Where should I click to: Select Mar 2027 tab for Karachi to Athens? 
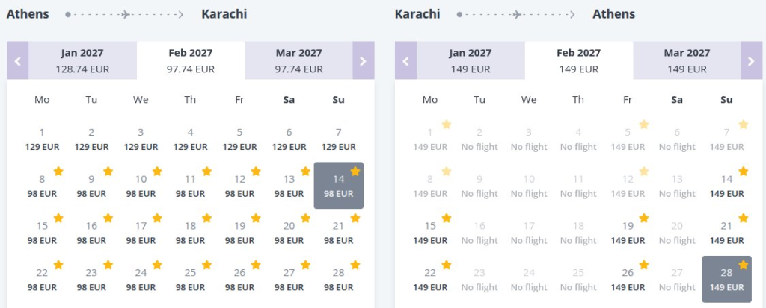(x=687, y=60)
